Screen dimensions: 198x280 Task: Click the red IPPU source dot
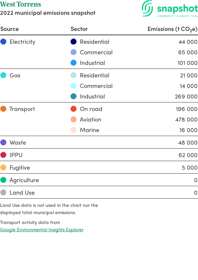(x=3, y=155)
